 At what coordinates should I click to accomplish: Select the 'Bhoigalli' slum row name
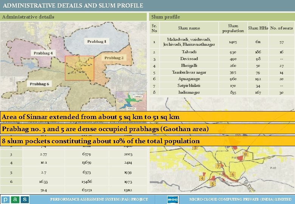click(189, 66)
